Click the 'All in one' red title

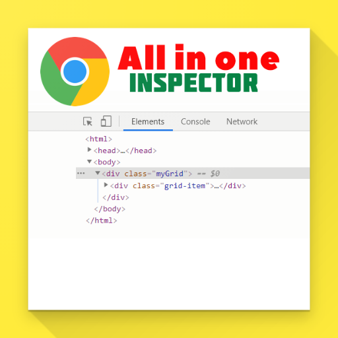[x=199, y=57]
